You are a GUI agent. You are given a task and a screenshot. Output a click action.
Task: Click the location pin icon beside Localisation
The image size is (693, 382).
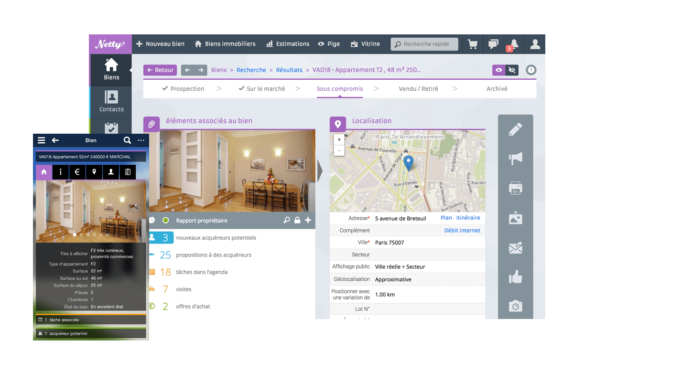pos(338,124)
